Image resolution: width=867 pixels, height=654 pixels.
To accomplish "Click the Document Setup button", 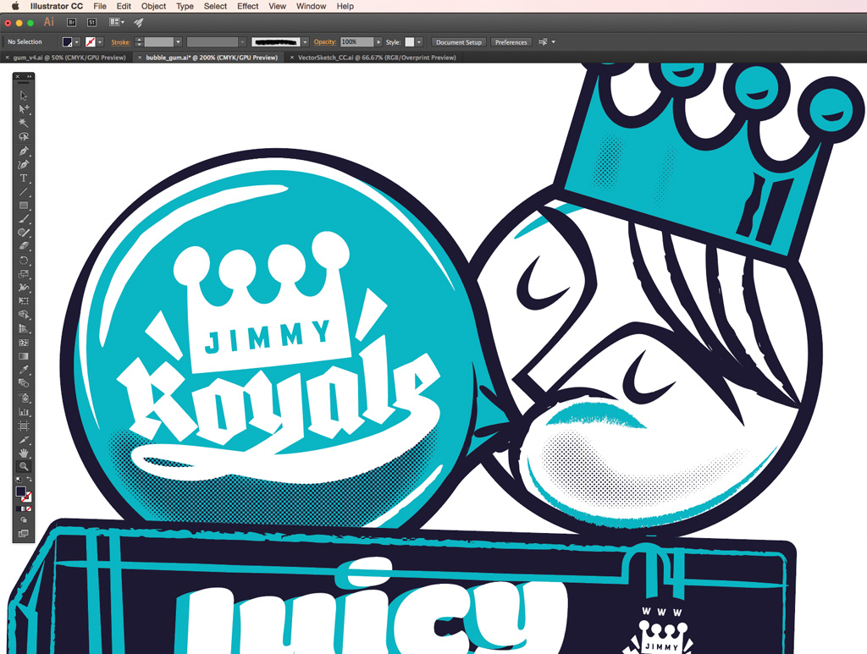I will 459,42.
